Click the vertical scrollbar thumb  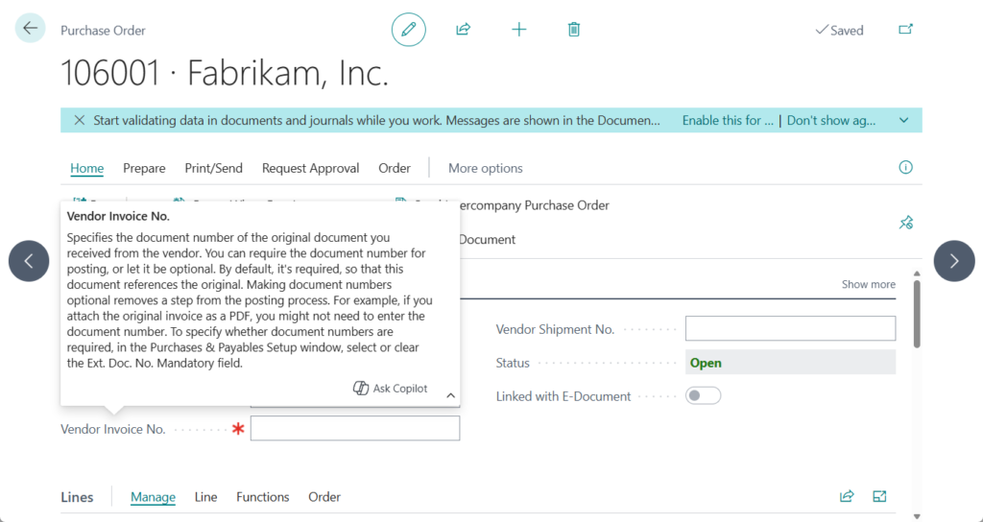[x=917, y=312]
